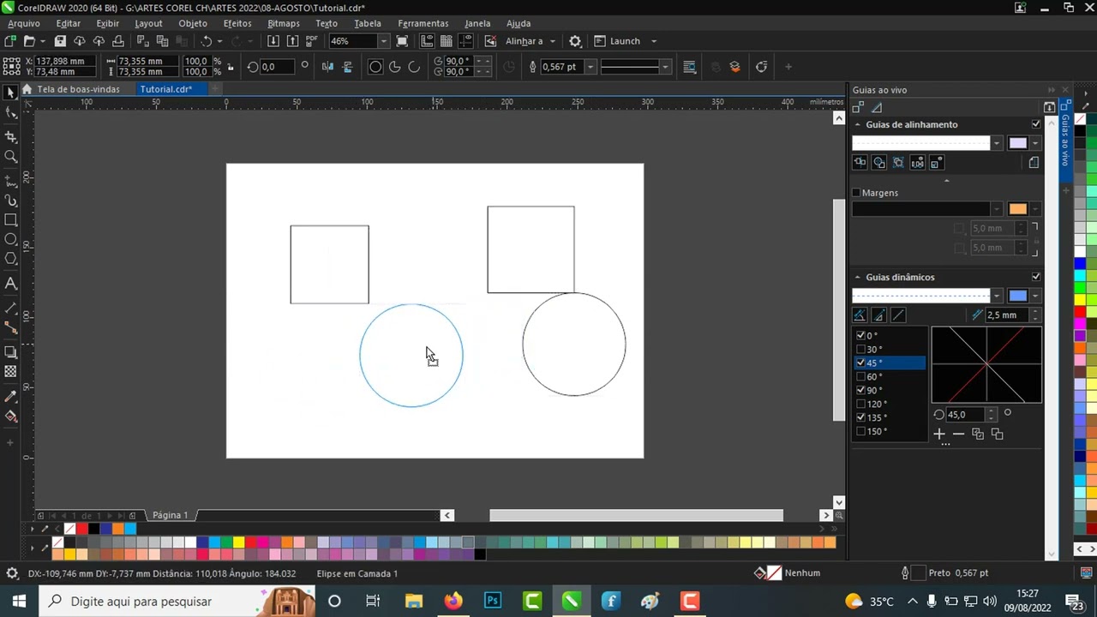Select the Shape edit tool
The image size is (1097, 617).
[11, 113]
